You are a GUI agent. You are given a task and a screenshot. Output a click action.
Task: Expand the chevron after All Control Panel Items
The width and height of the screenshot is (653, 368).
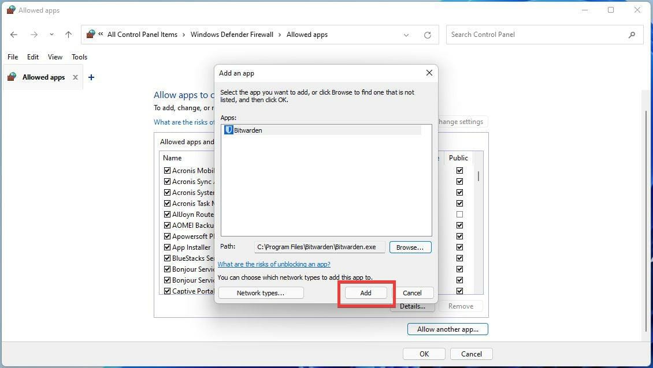(x=184, y=35)
